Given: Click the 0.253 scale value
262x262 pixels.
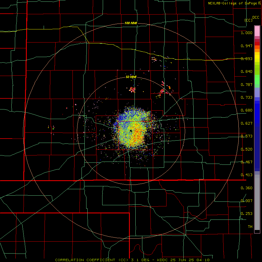Looking at the screenshot, I should tap(247, 214).
